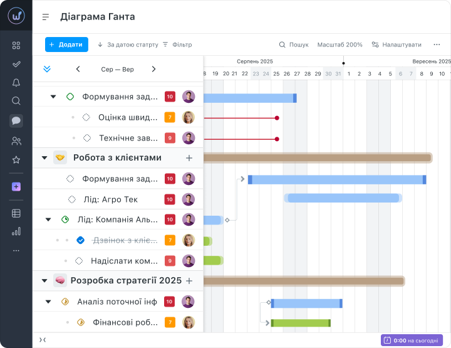Open the chat messages icon
This screenshot has height=348, width=451.
pos(16,121)
